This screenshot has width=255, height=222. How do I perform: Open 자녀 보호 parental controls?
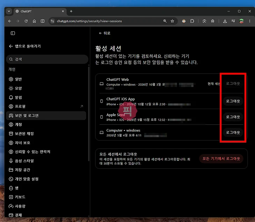(x=46, y=143)
